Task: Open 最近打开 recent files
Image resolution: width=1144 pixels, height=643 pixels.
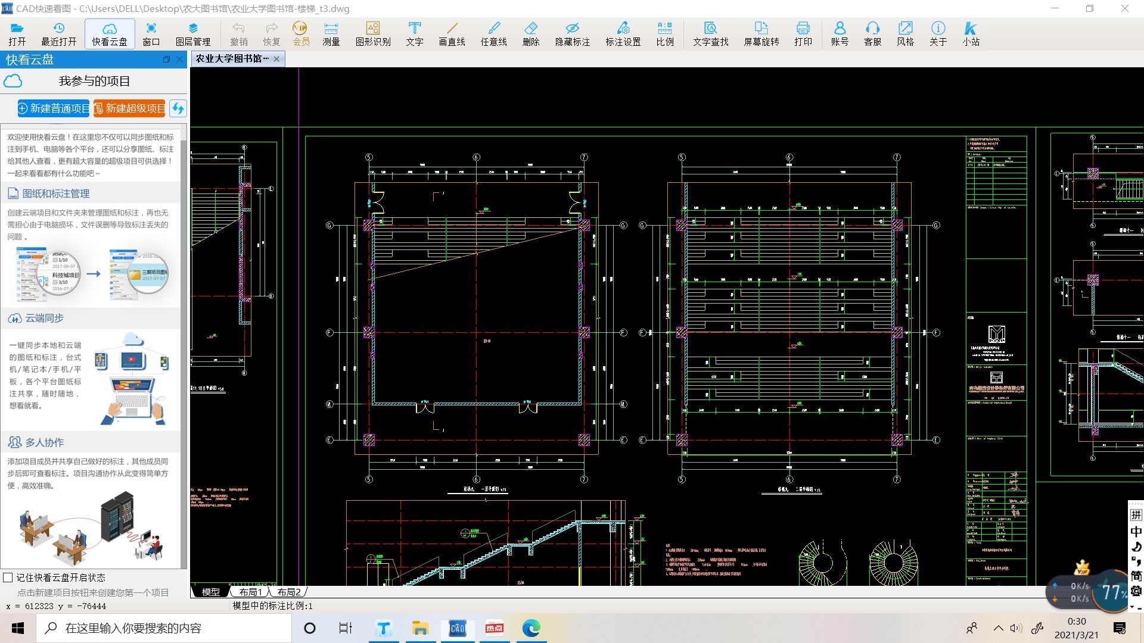Action: pyautogui.click(x=58, y=34)
